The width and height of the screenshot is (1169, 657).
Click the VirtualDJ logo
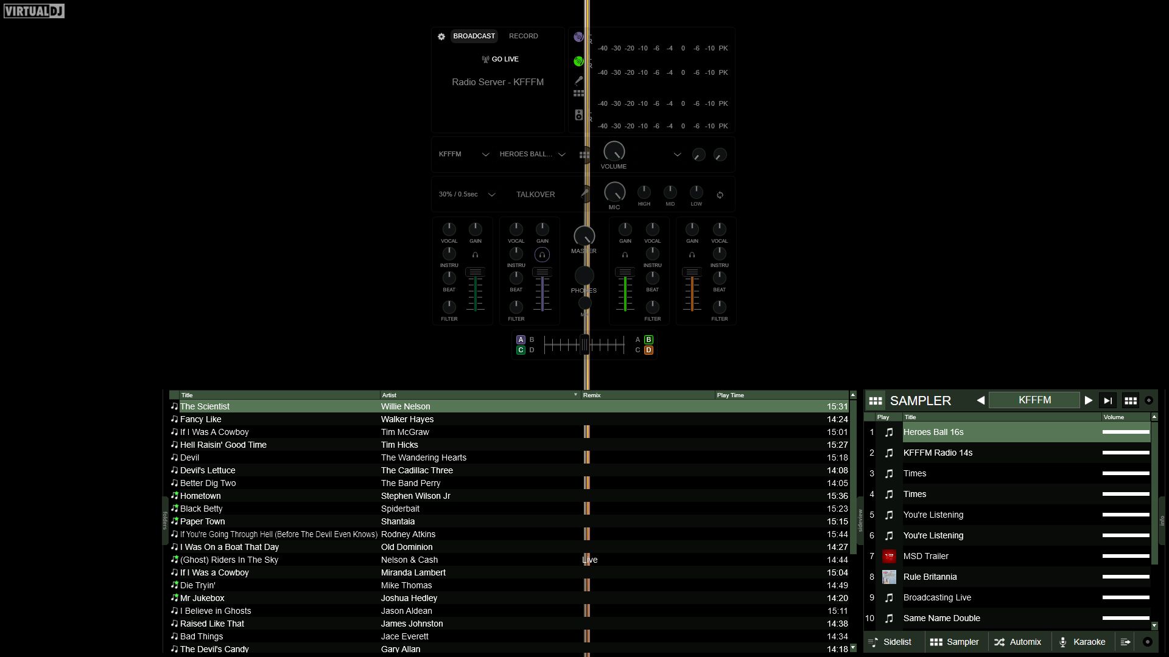tap(34, 11)
